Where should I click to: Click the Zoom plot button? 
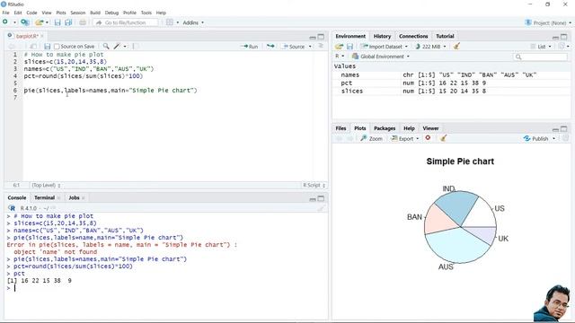click(371, 138)
